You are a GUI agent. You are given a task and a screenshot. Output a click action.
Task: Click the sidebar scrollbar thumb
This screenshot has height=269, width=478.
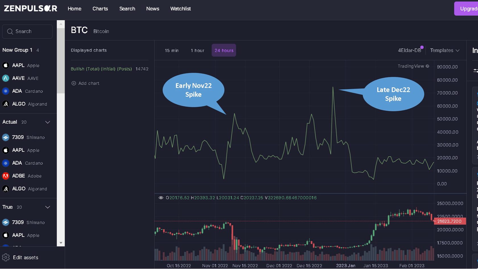coord(61,61)
